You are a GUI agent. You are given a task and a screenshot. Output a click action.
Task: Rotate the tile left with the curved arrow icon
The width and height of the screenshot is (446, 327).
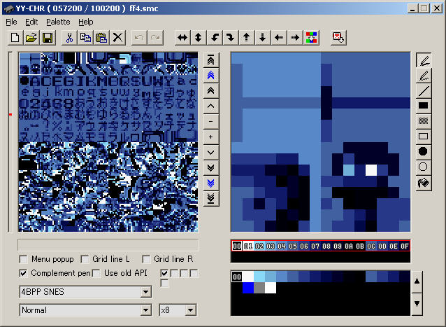click(215, 38)
